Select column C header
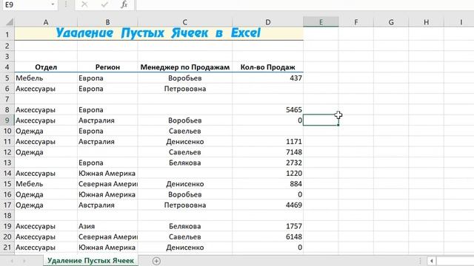Screen dimensions: 474x266 click(184, 22)
